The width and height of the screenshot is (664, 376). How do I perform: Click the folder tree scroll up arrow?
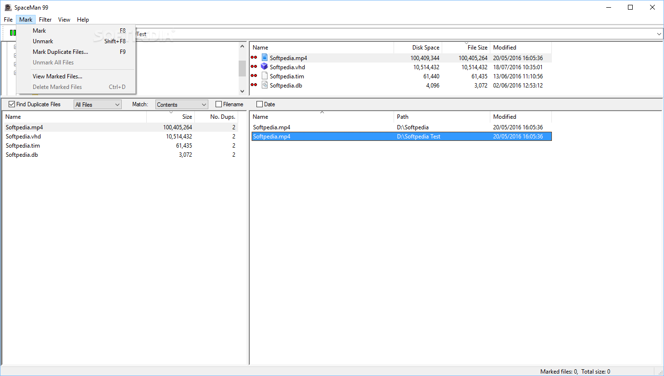242,47
